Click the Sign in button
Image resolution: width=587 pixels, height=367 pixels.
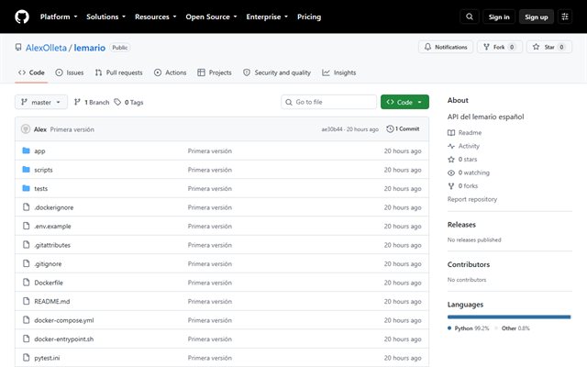pyautogui.click(x=499, y=17)
